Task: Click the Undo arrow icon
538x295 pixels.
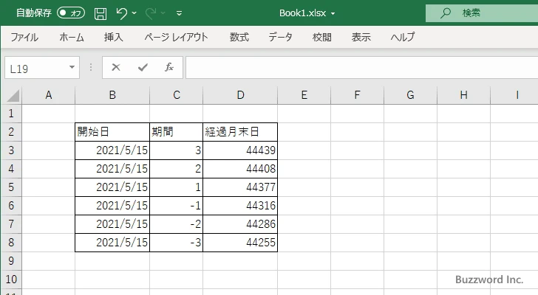Action: 121,13
